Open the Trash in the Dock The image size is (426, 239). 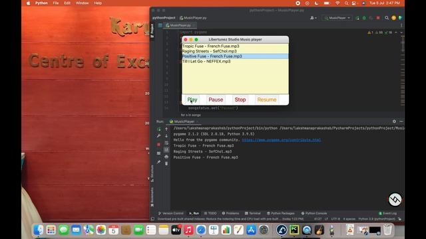[x=387, y=230]
